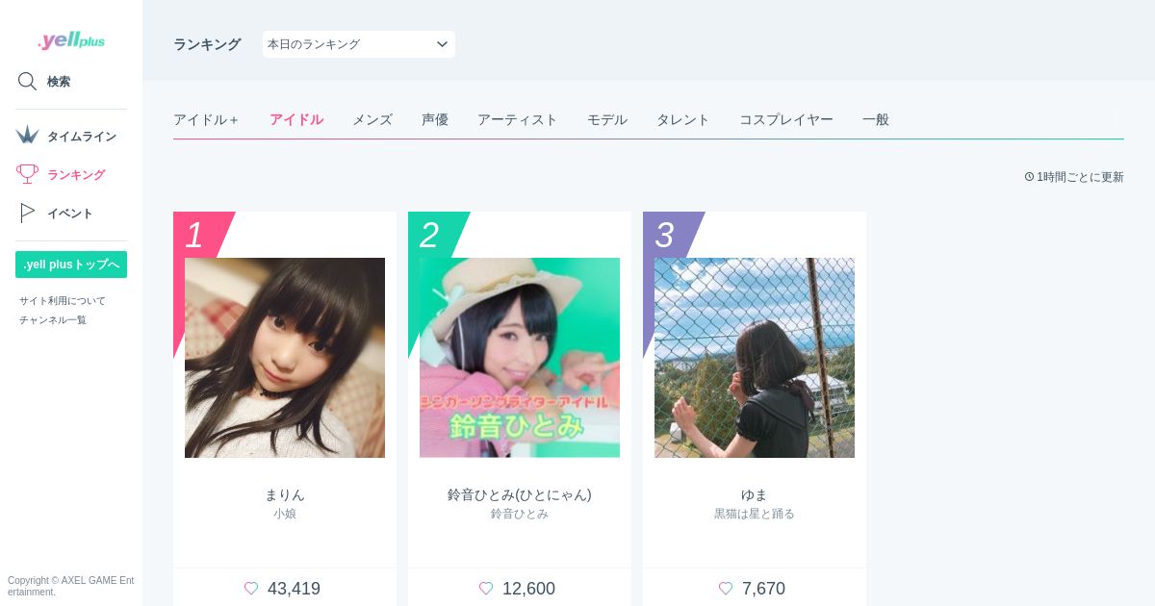Click the search magnifier icon
The height and width of the screenshot is (606, 1155).
(x=27, y=82)
